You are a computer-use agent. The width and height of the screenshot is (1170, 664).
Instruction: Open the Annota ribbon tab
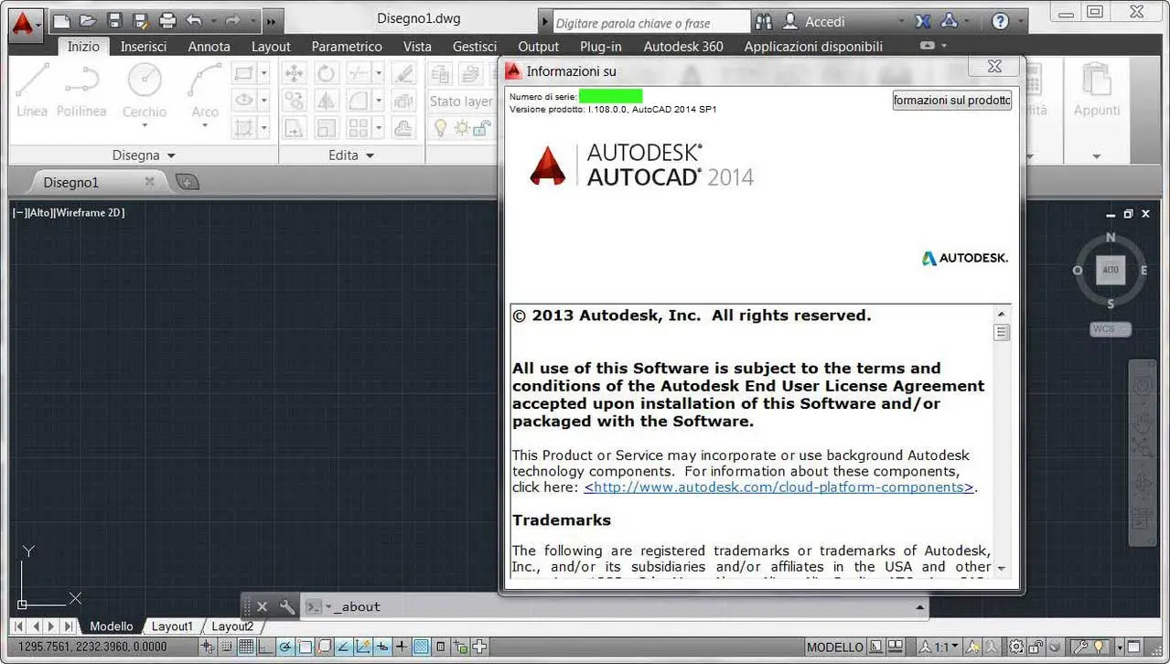coord(209,47)
